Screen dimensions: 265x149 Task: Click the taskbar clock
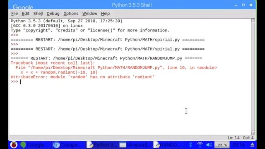click(x=238, y=145)
